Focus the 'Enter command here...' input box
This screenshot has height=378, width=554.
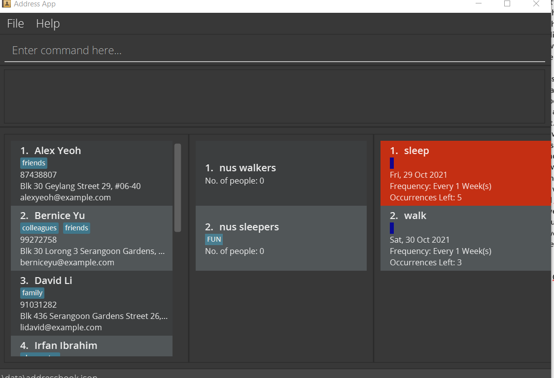[275, 51]
